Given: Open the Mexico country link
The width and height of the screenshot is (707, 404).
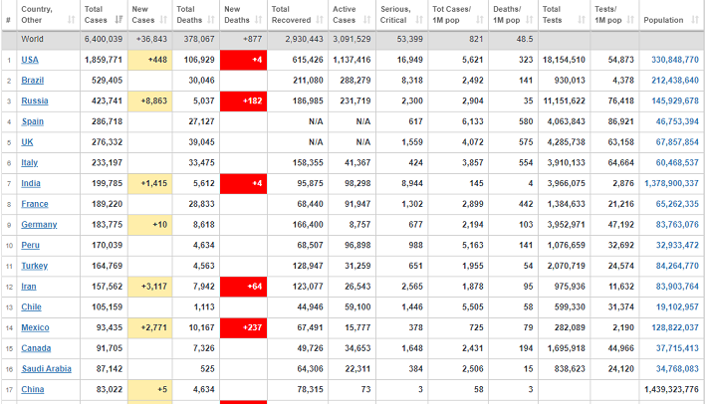Looking at the screenshot, I should tap(35, 327).
